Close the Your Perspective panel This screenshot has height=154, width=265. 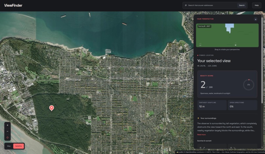pyautogui.click(x=255, y=19)
